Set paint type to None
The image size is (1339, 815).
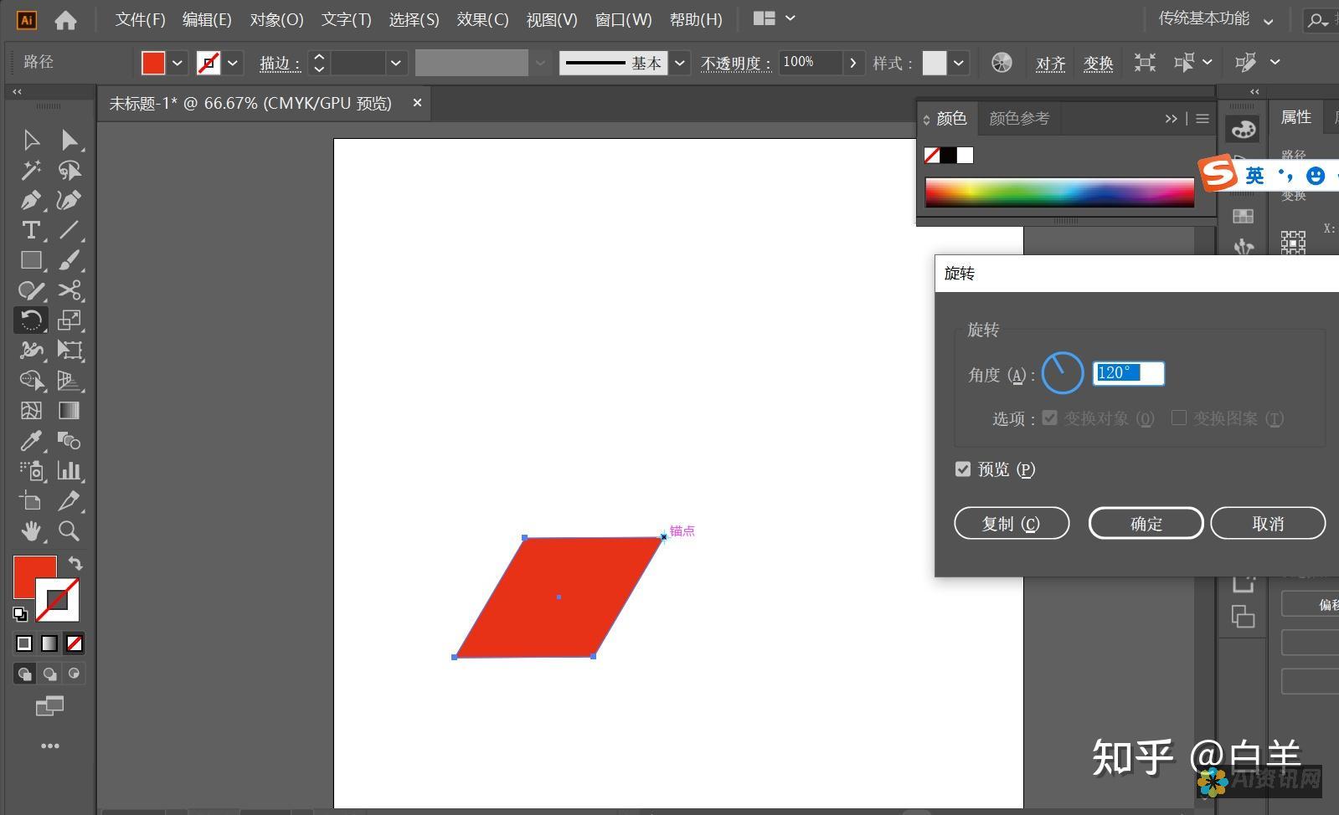[x=75, y=643]
